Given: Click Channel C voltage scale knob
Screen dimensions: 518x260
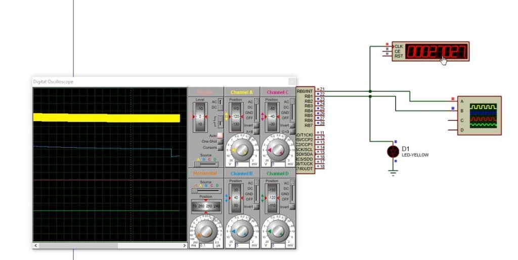Looking at the screenshot, I should tap(278, 150).
